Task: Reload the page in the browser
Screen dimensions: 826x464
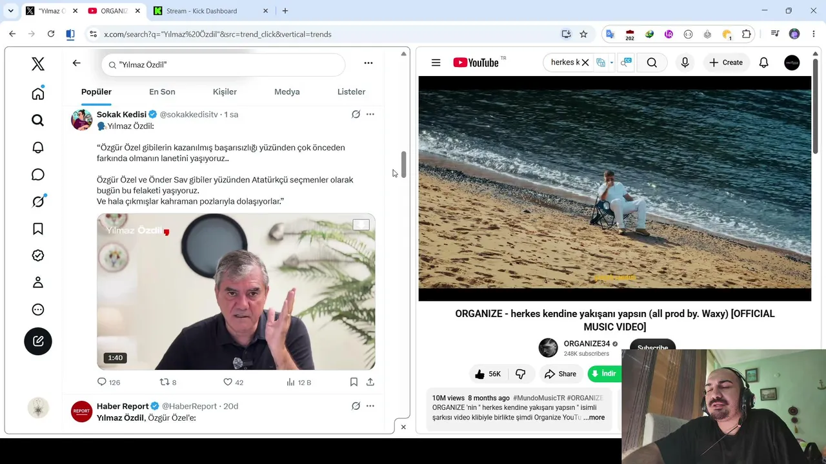Action: click(51, 34)
